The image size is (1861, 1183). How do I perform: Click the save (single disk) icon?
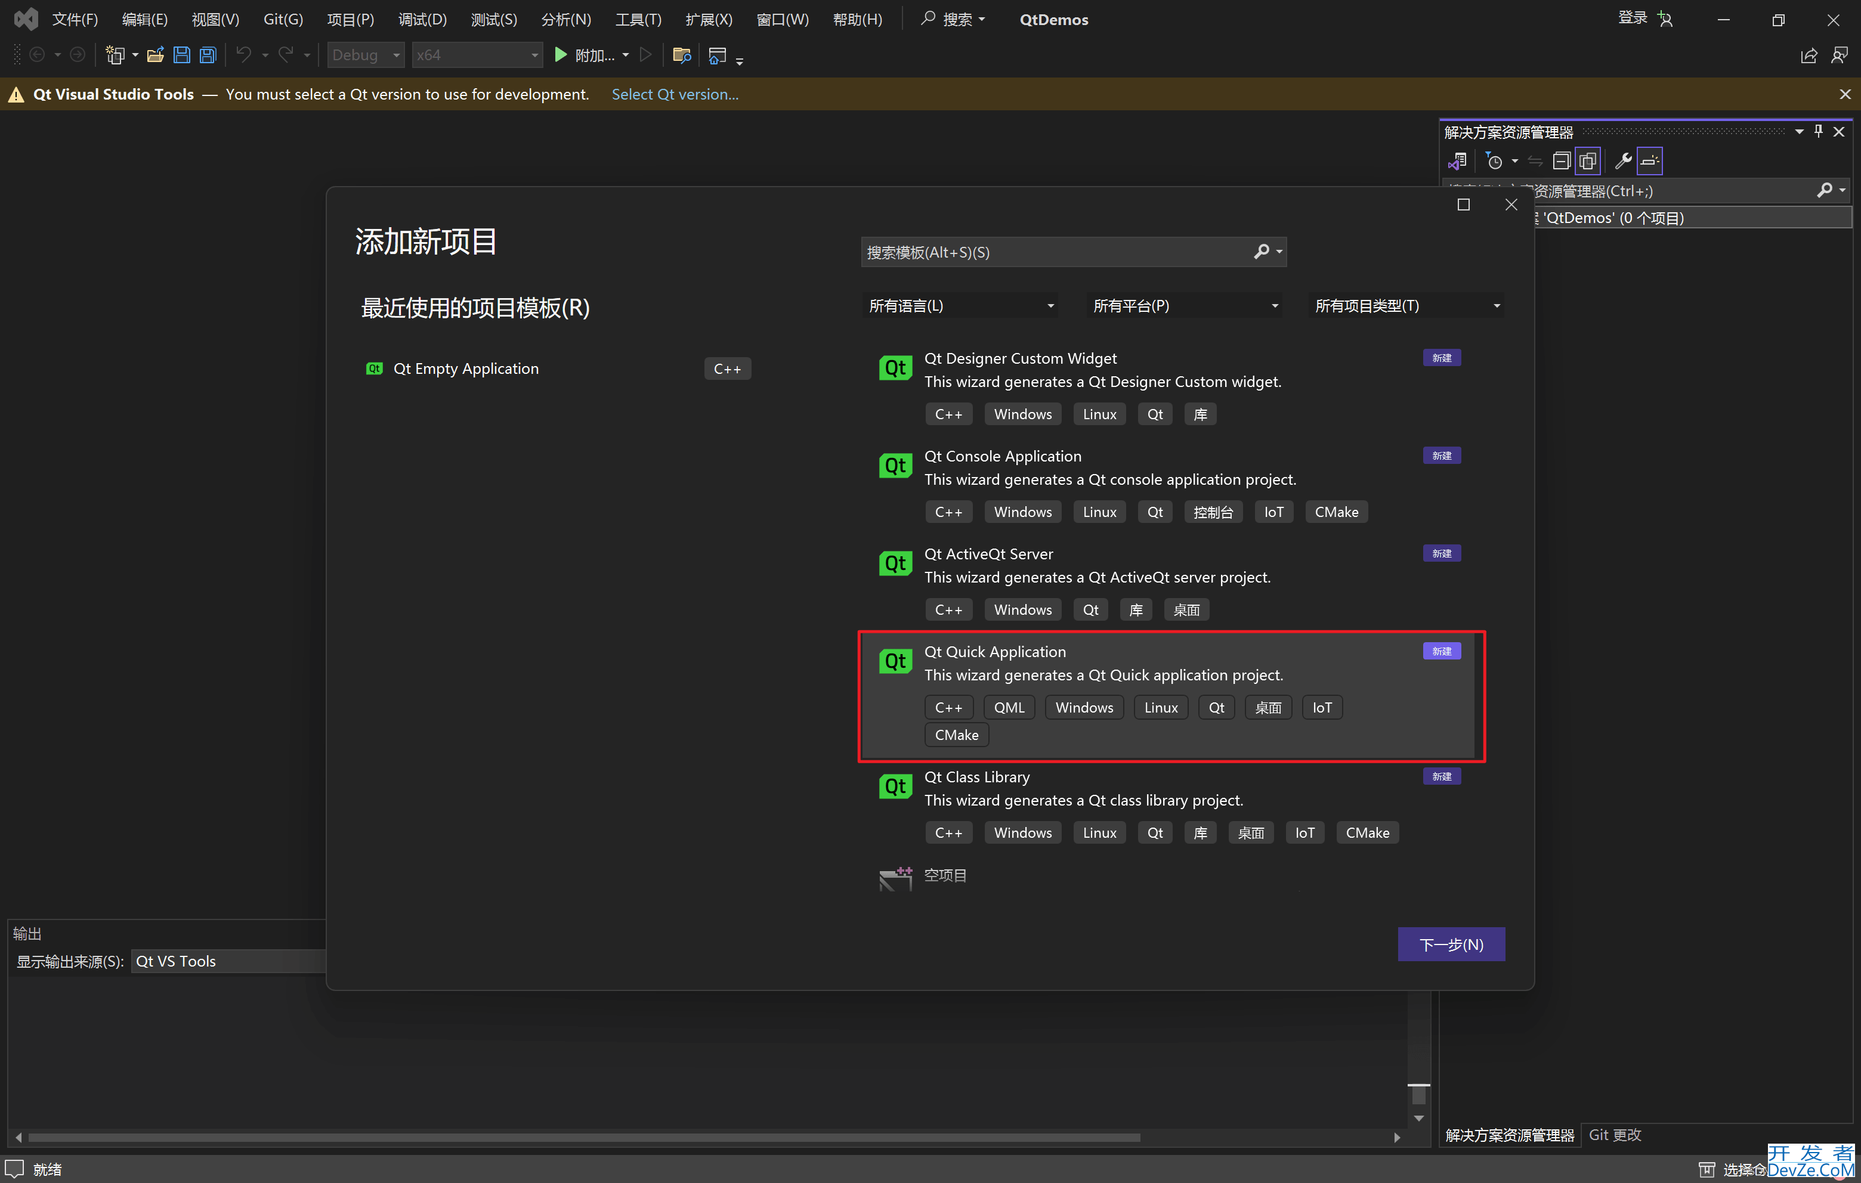tap(181, 55)
